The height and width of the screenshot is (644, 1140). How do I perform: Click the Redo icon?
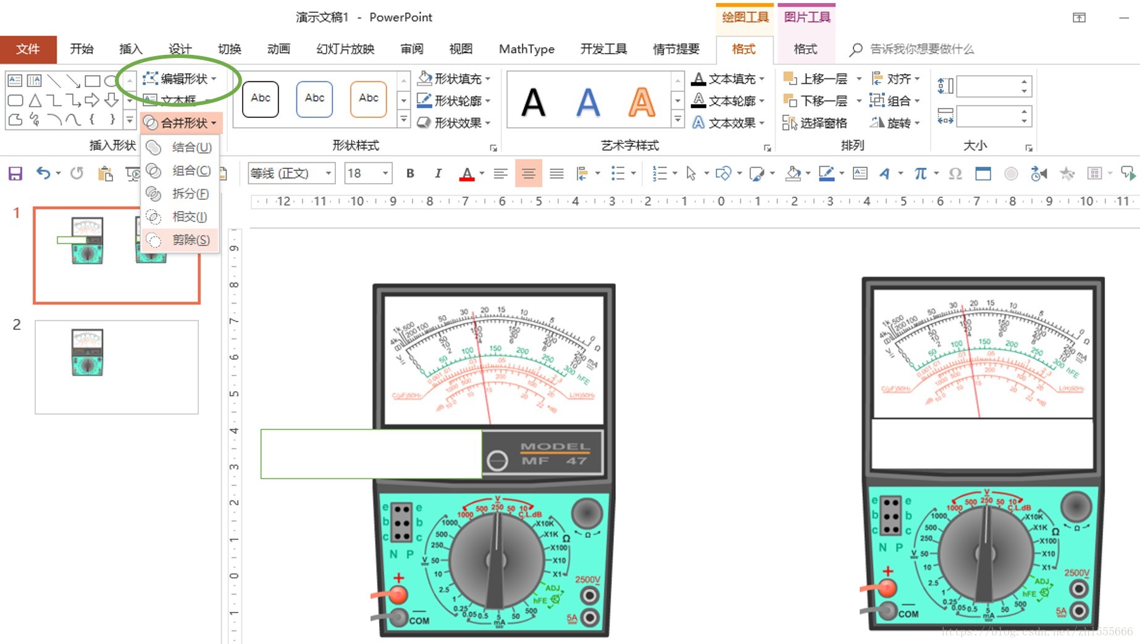[77, 173]
